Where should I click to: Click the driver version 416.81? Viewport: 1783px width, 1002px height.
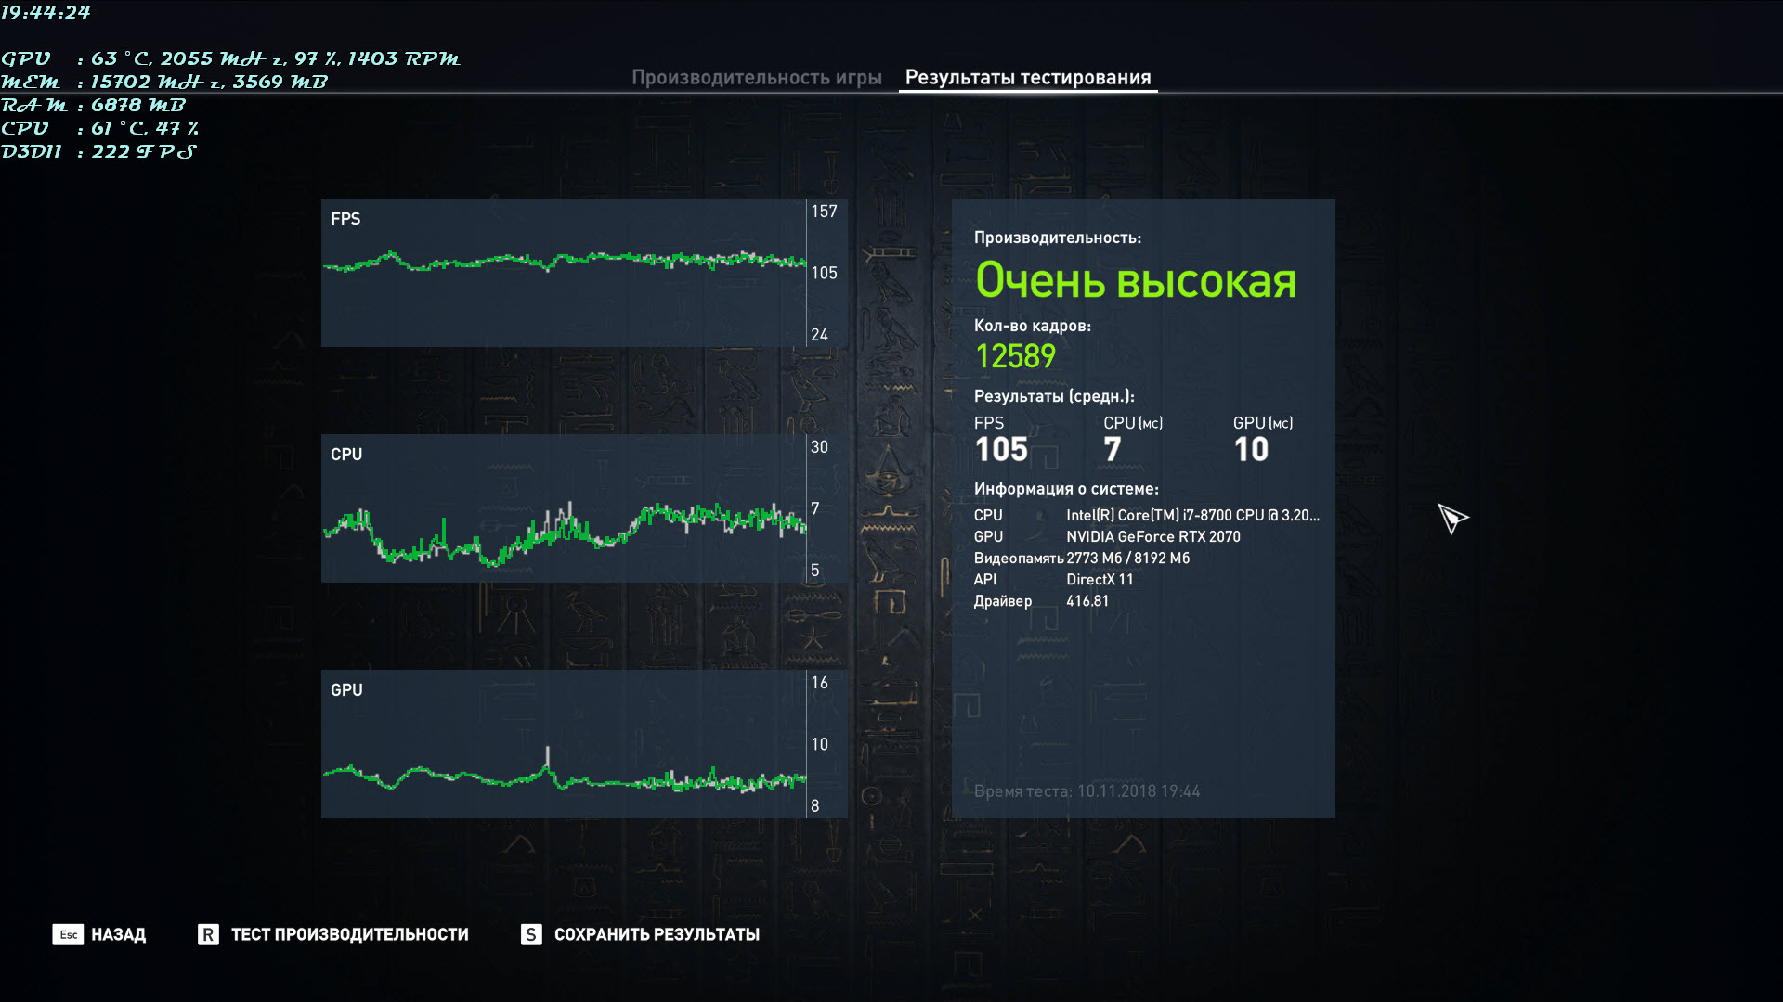pyautogui.click(x=1087, y=600)
